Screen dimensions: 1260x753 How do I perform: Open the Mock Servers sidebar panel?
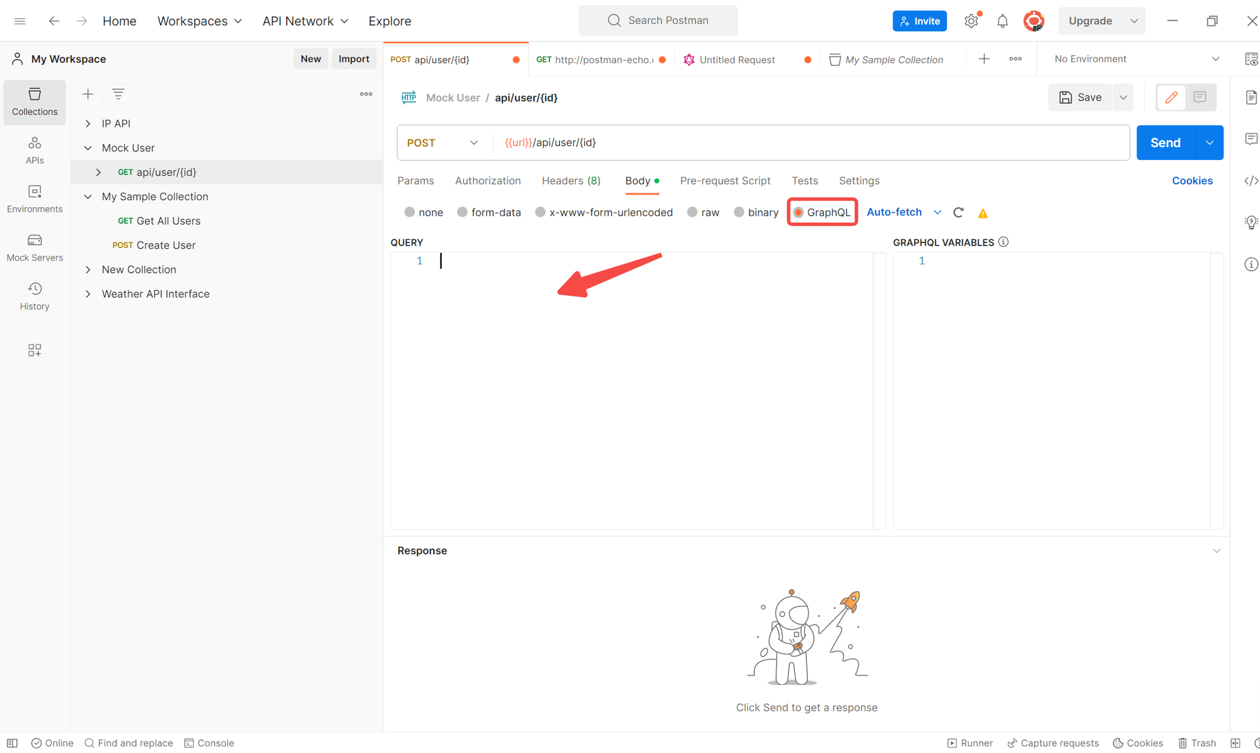coord(35,248)
